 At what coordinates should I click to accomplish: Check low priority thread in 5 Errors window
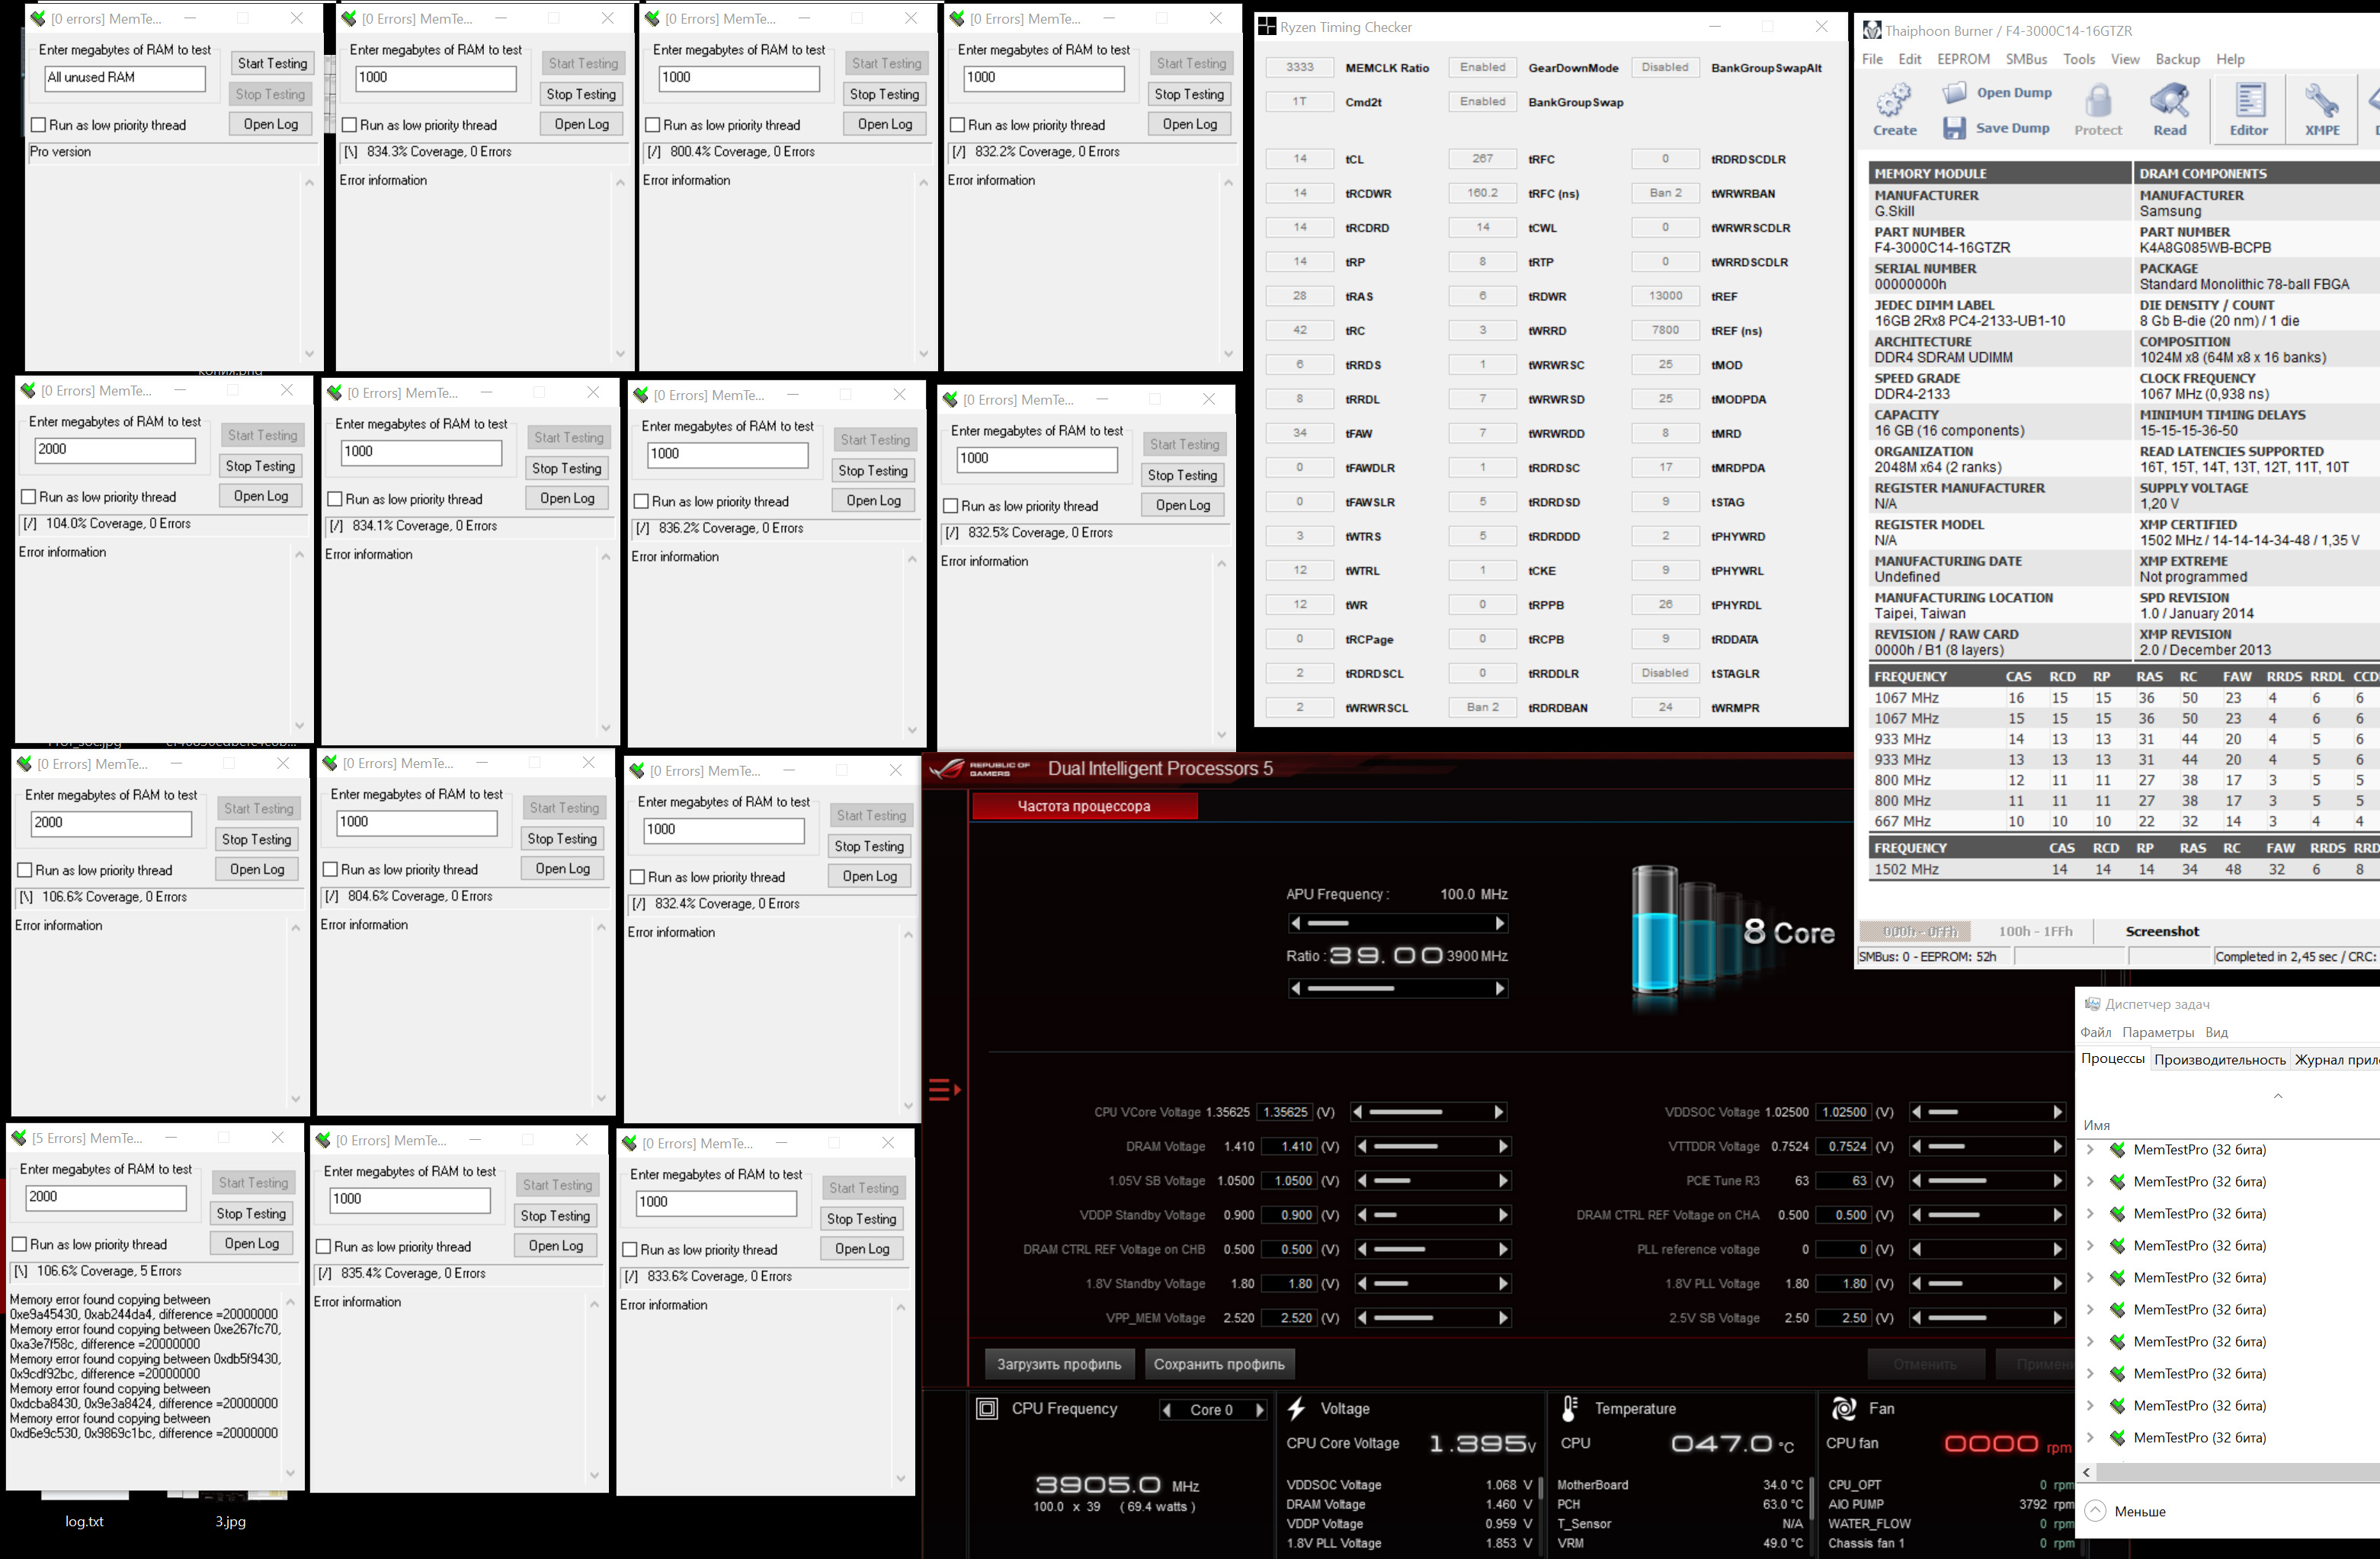(x=19, y=1244)
